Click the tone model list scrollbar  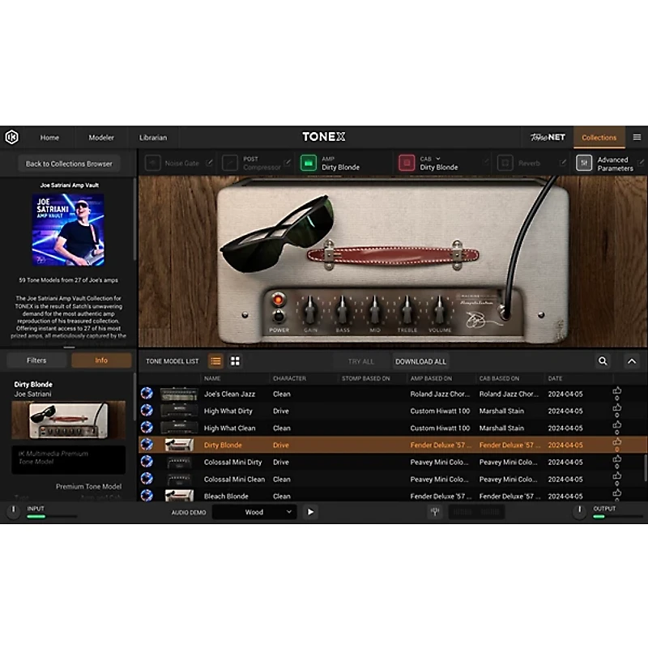645,467
